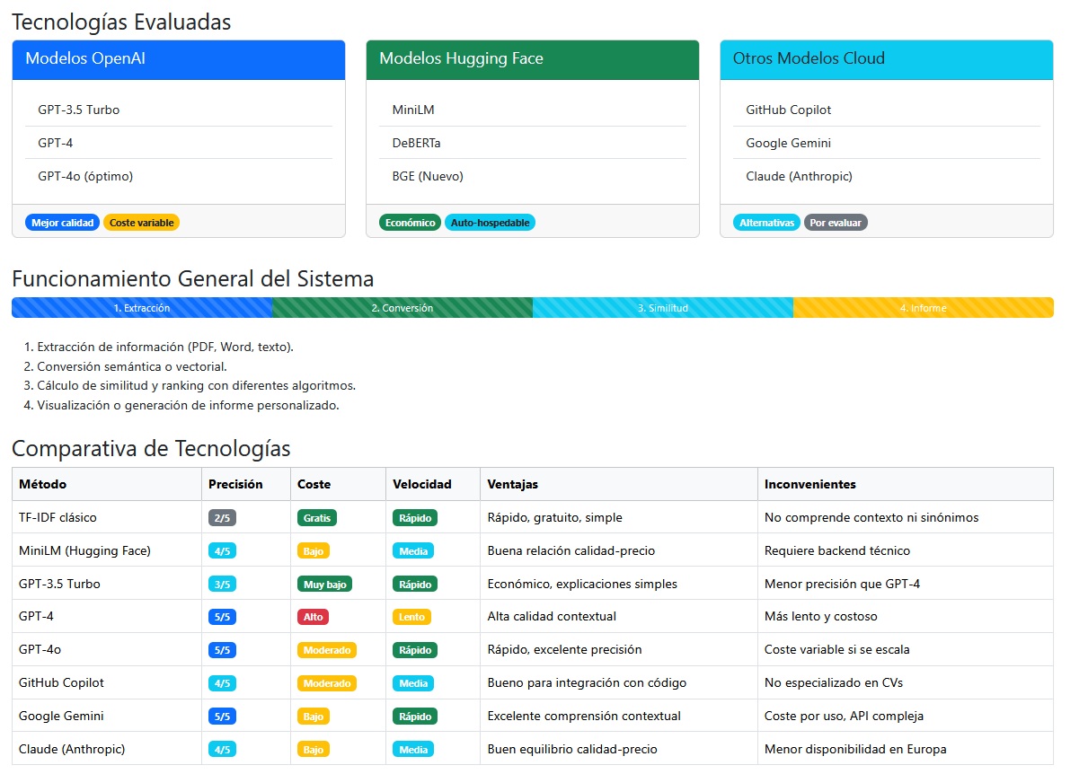Screen dimensions: 1088x774
Task: Click the 'DeBERTa' list item
Action: (x=533, y=143)
